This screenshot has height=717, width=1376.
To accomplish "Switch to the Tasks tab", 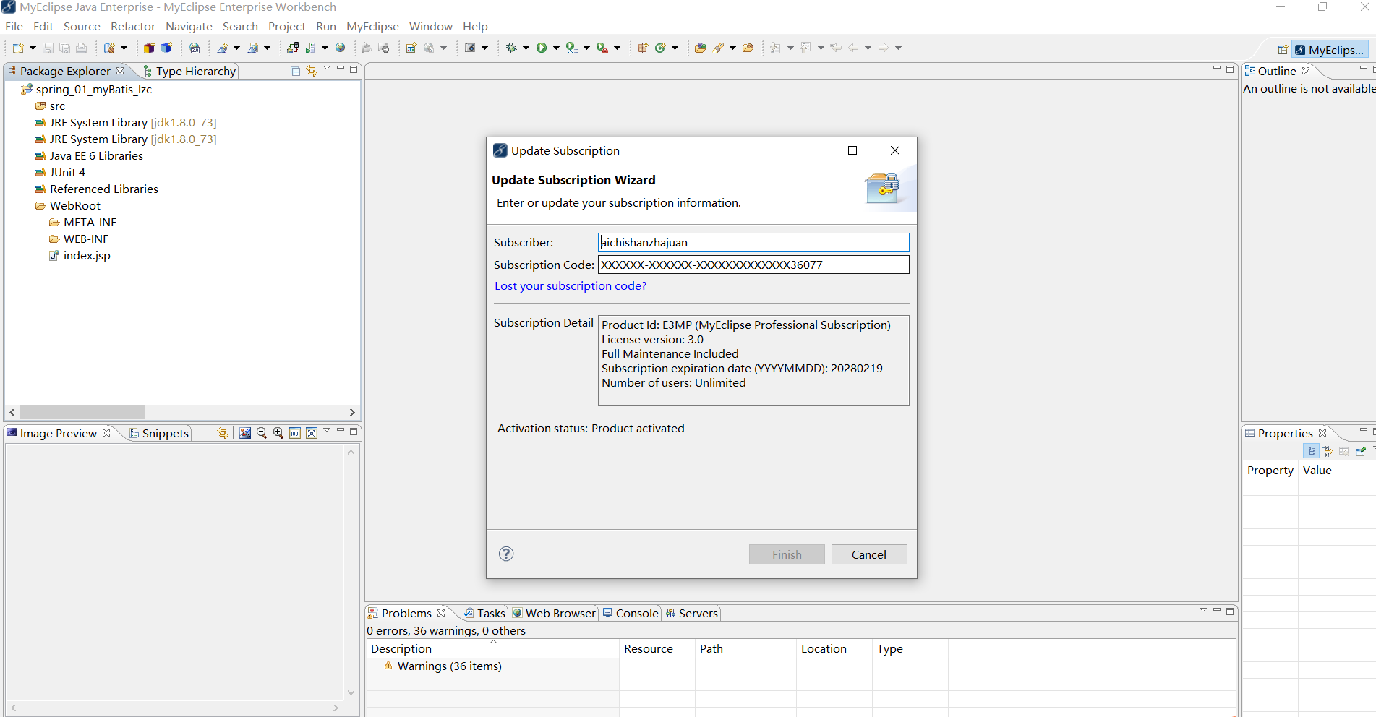I will point(484,613).
